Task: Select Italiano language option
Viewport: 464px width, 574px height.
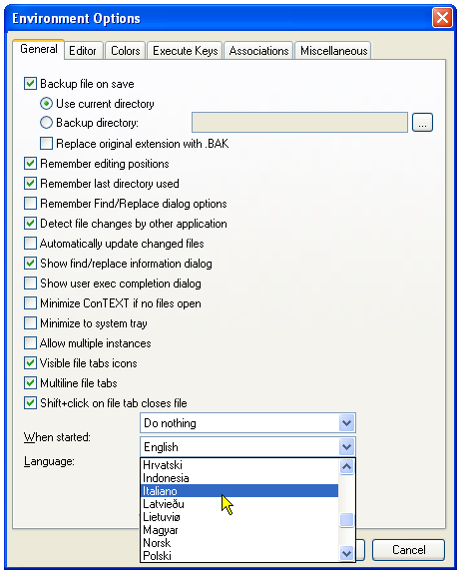Action: coord(239,491)
